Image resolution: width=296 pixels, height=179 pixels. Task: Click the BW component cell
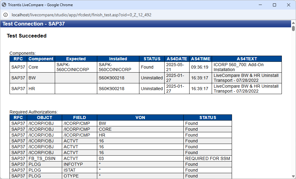[41, 78]
